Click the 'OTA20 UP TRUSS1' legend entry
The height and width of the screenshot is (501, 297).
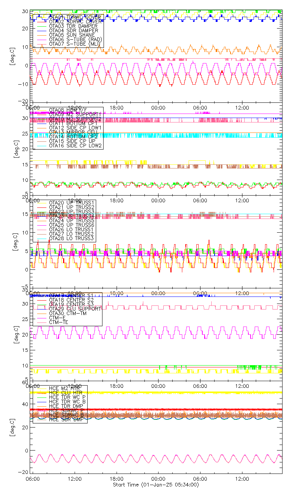tap(72, 203)
